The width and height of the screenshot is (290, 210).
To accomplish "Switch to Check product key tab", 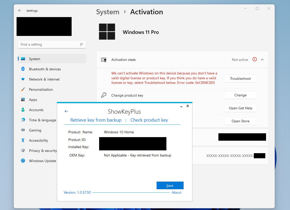I will 149,120.
